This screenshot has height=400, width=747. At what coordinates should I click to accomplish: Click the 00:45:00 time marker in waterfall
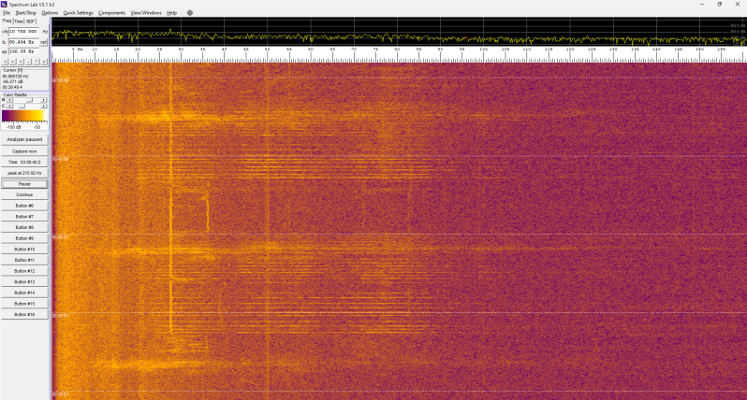(x=61, y=159)
